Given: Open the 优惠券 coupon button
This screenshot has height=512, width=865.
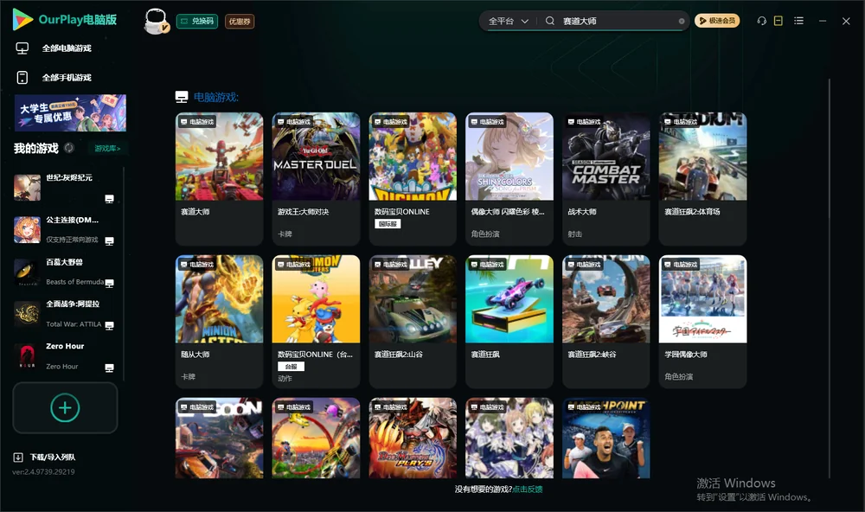Looking at the screenshot, I should (240, 21).
